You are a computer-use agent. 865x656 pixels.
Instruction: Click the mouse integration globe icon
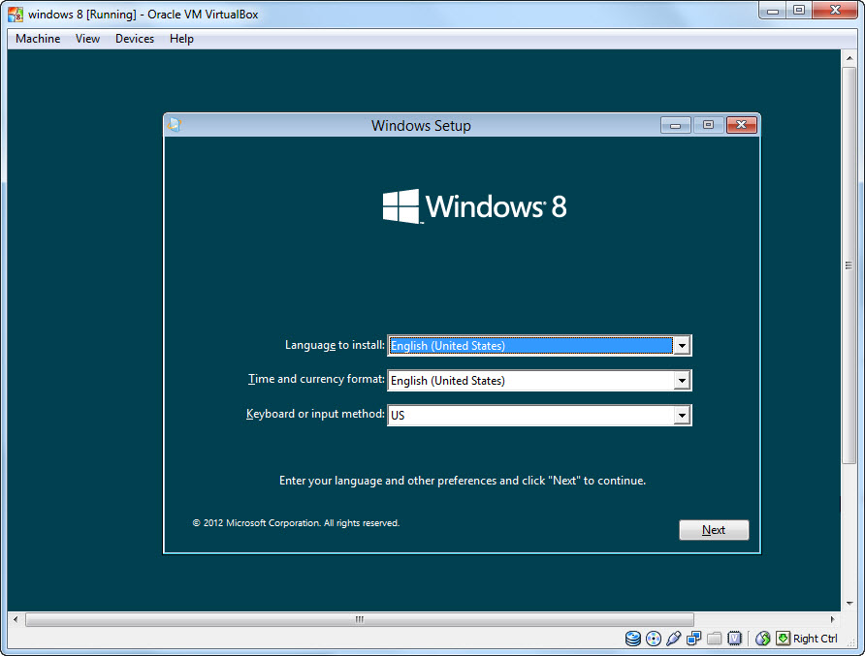click(x=762, y=639)
